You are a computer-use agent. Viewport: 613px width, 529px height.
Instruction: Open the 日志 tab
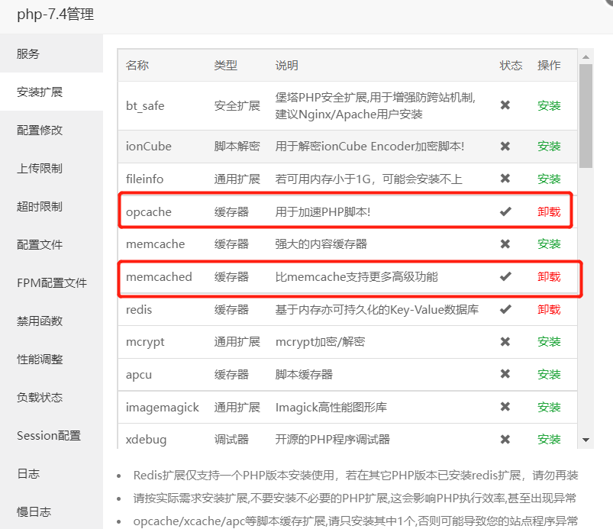tap(51, 474)
